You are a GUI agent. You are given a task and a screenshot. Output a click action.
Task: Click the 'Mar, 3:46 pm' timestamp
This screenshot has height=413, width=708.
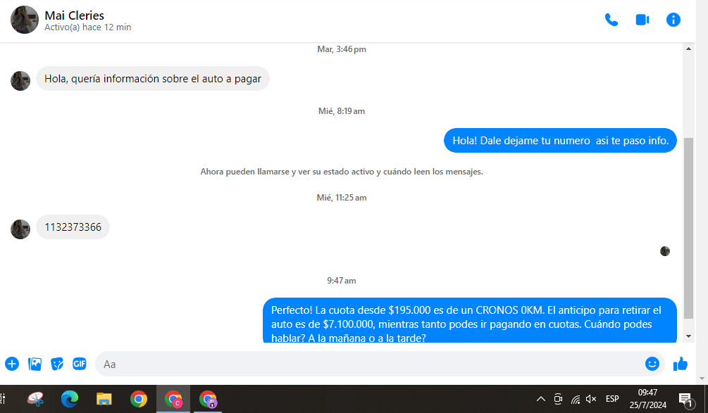point(342,49)
